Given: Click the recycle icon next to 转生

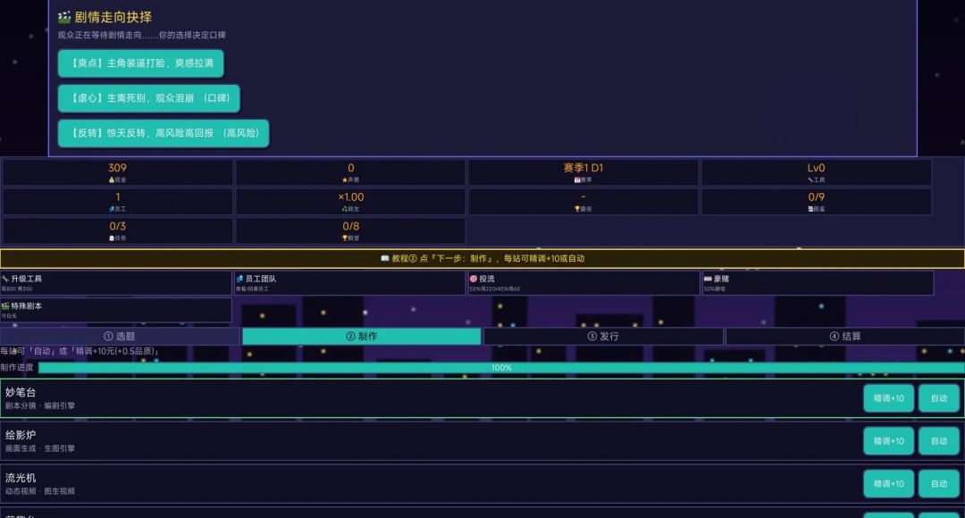Looking at the screenshot, I should pos(345,209).
